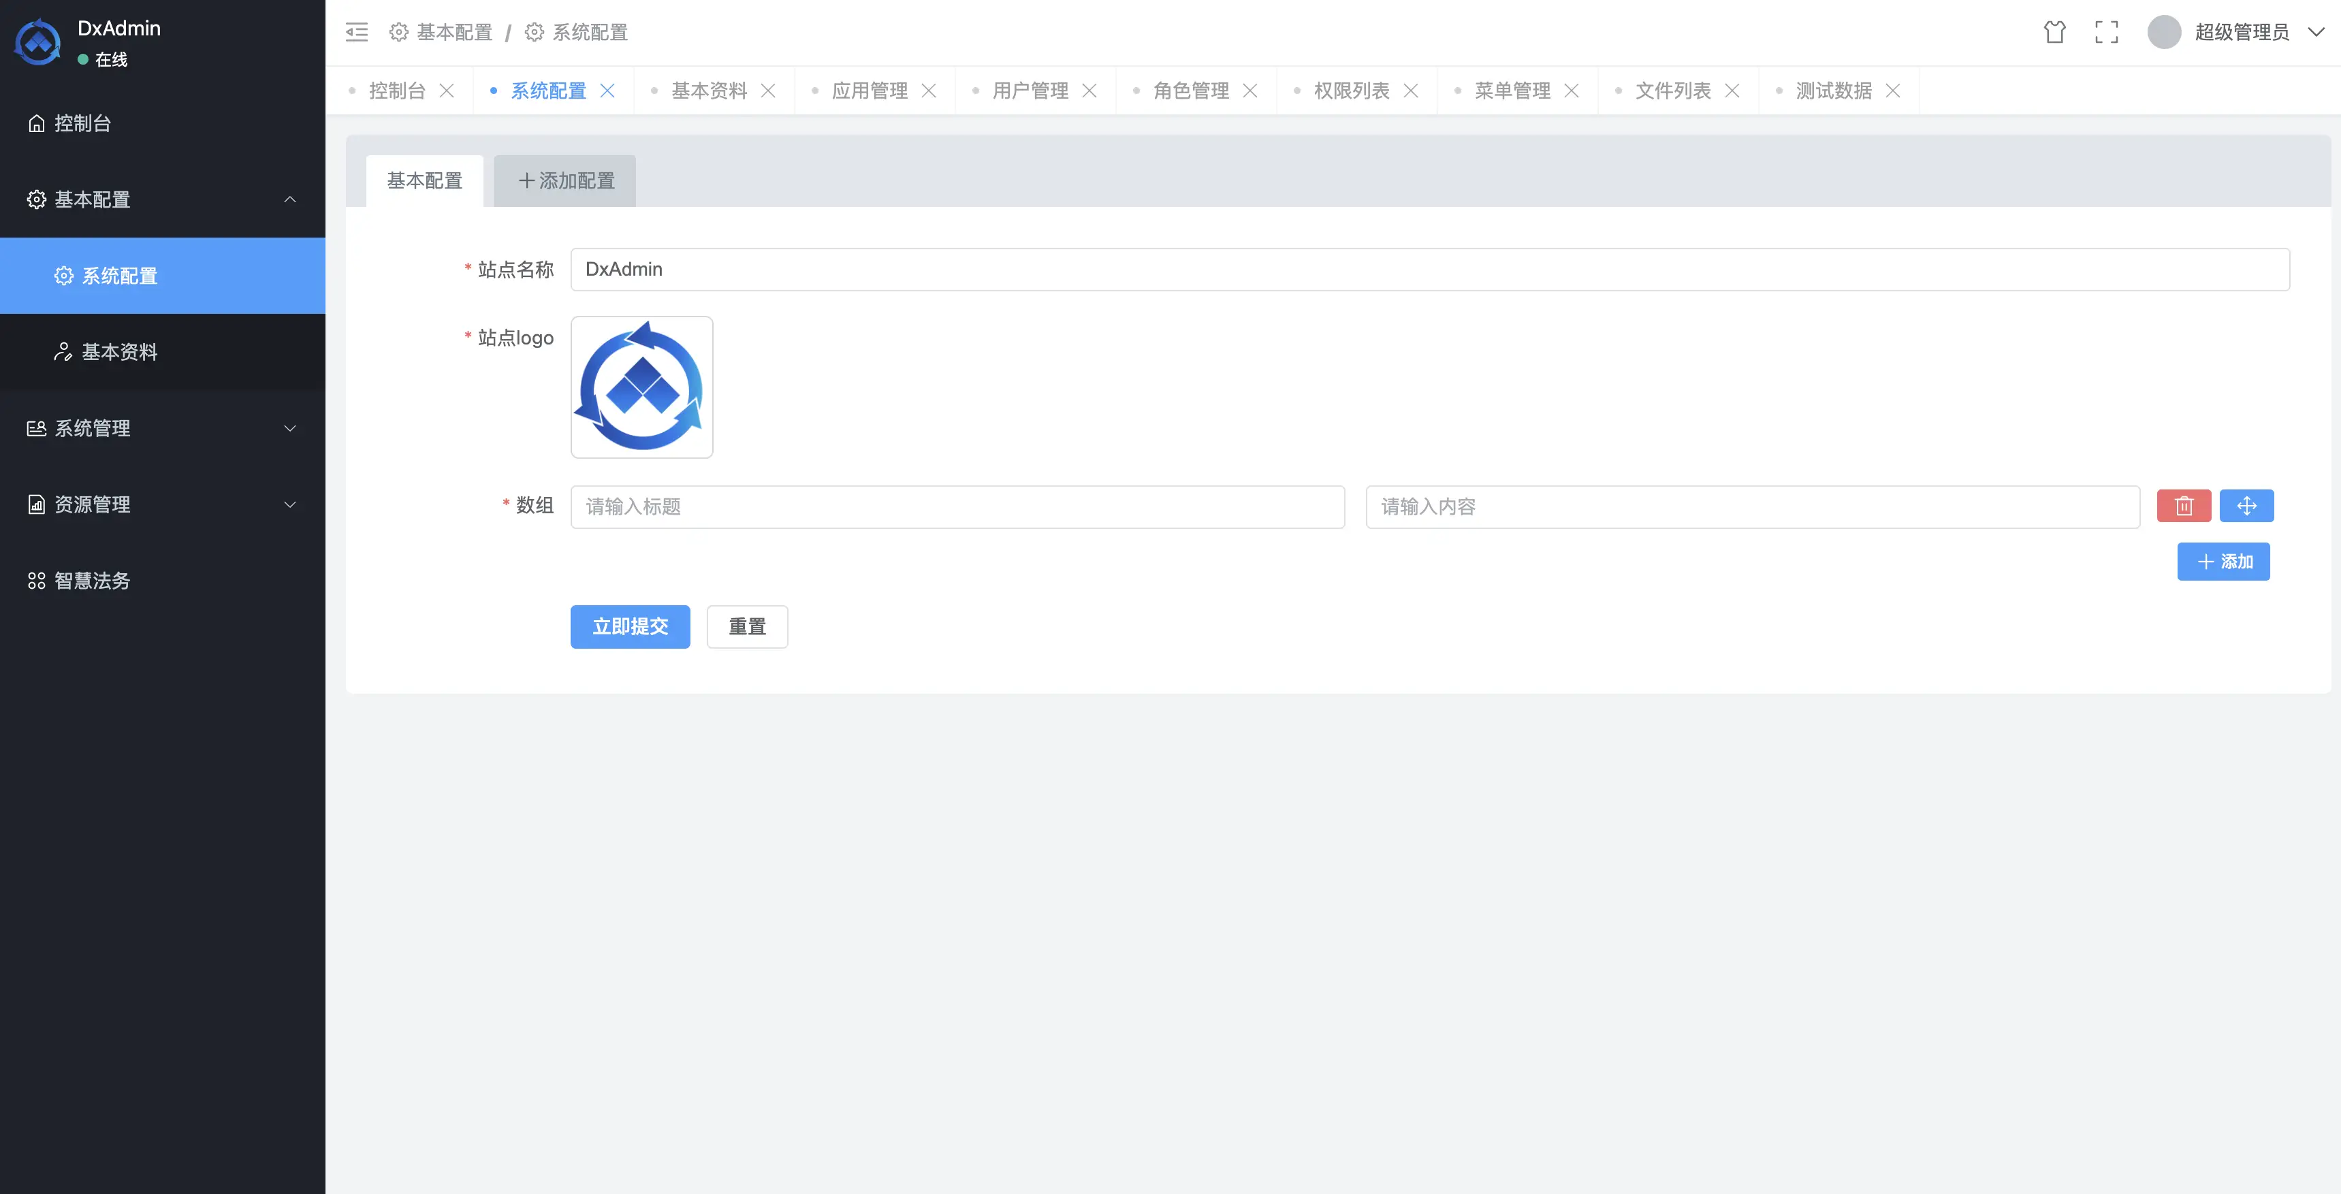Open theme switcher shirt icon
The image size is (2341, 1194).
pyautogui.click(x=2054, y=33)
